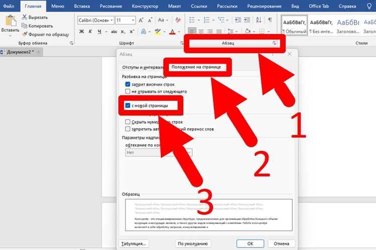Viewport: 376px width, 250px height.
Task: Center align text
Action: tap(201, 31)
